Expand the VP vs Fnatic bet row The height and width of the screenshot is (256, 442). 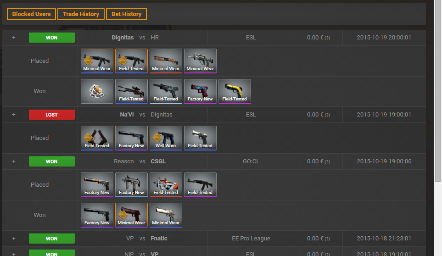coord(14,239)
